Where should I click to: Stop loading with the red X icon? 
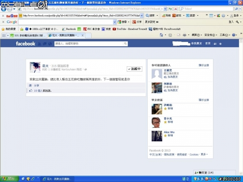coord(175,9)
